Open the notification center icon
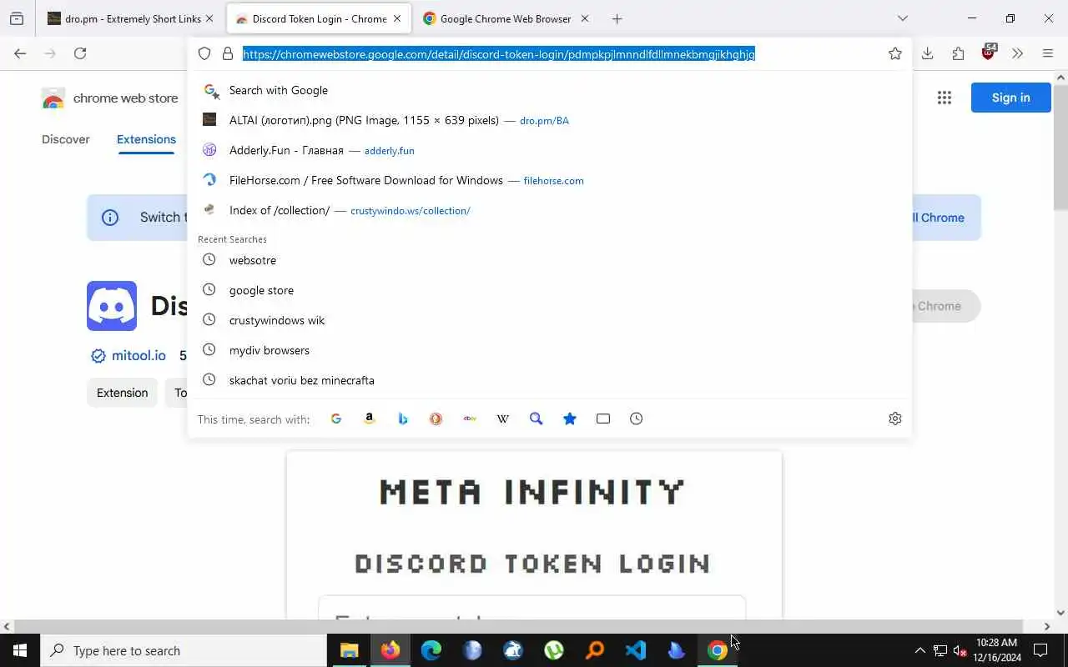 1040,650
